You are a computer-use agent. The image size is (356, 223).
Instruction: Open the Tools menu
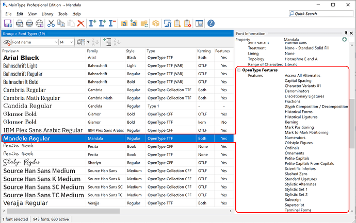pyautogui.click(x=63, y=14)
